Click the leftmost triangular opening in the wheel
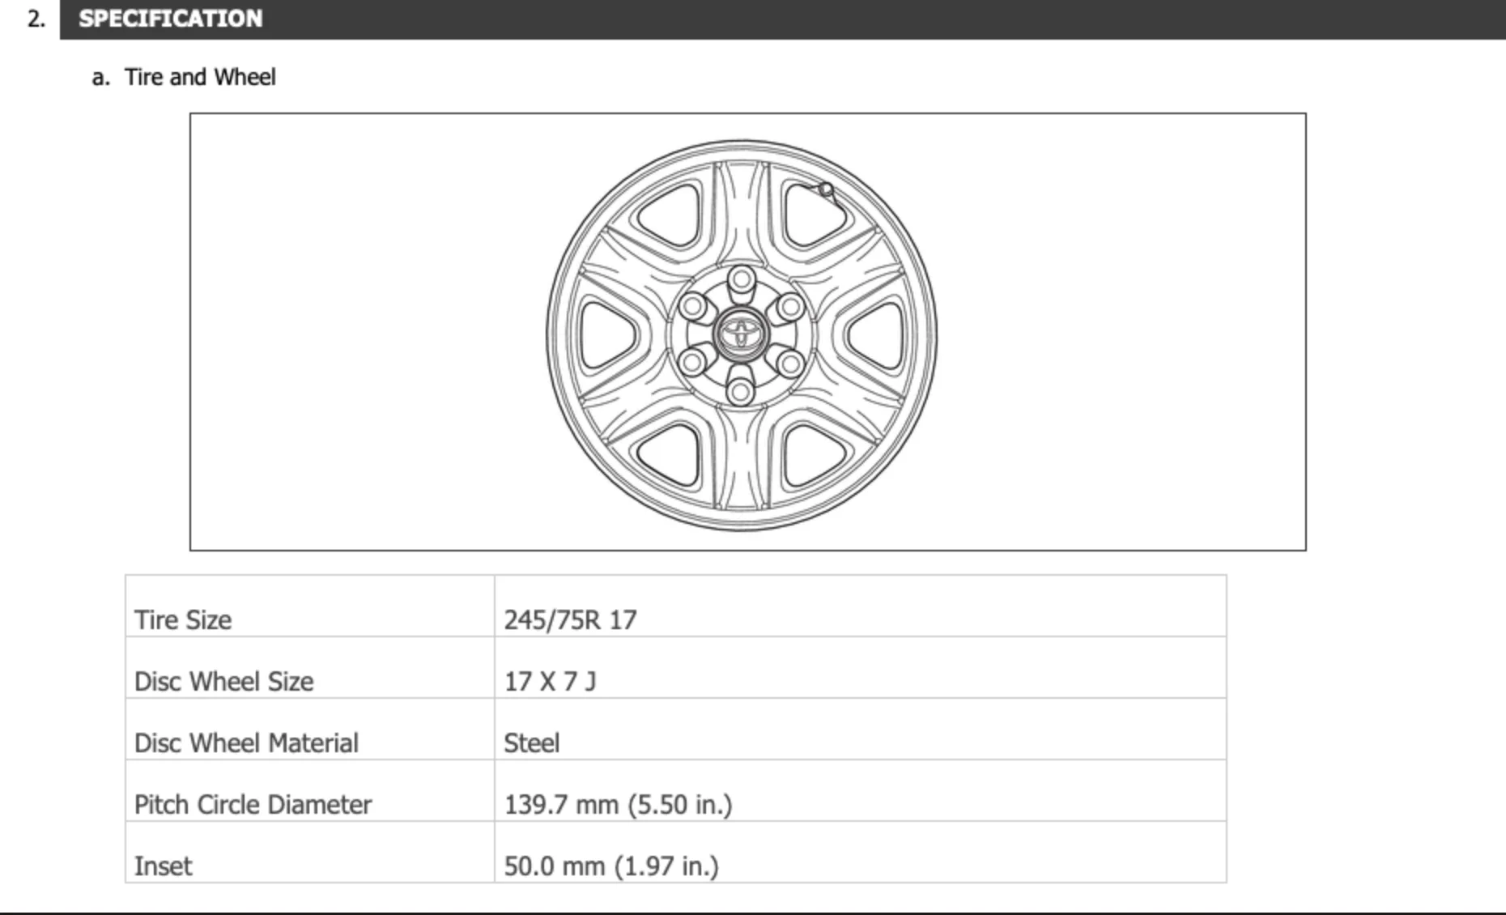 [607, 334]
